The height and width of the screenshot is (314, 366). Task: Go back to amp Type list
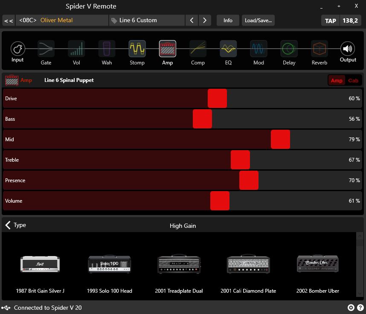[x=16, y=225]
